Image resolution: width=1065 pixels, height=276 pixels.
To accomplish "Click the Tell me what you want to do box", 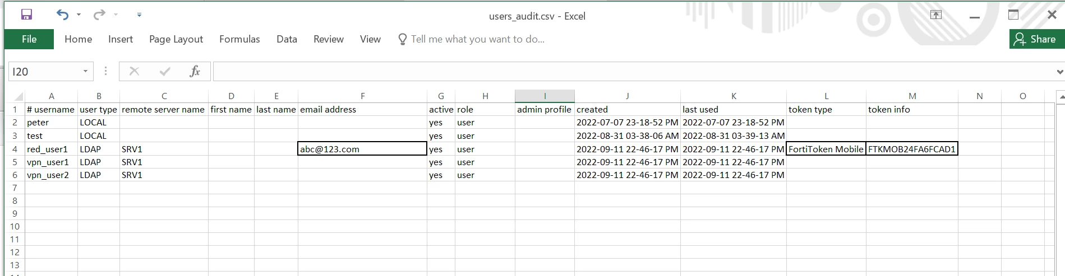I will tap(471, 39).
